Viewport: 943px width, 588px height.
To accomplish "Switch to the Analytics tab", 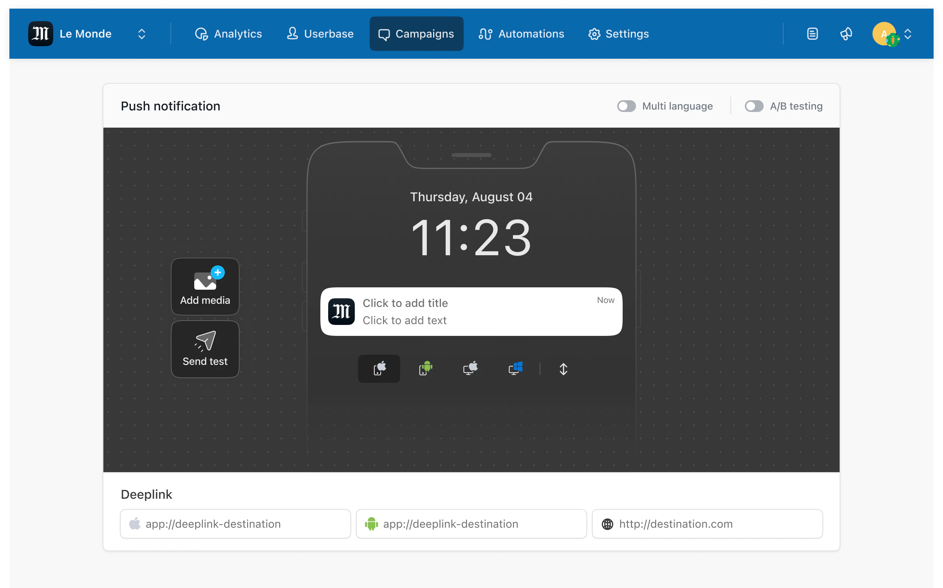I will [x=228, y=34].
